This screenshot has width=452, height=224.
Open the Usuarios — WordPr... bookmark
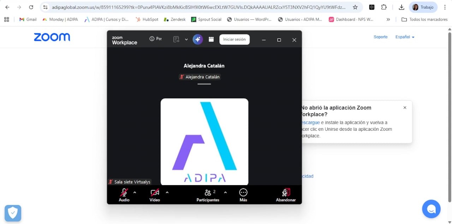pos(249,19)
